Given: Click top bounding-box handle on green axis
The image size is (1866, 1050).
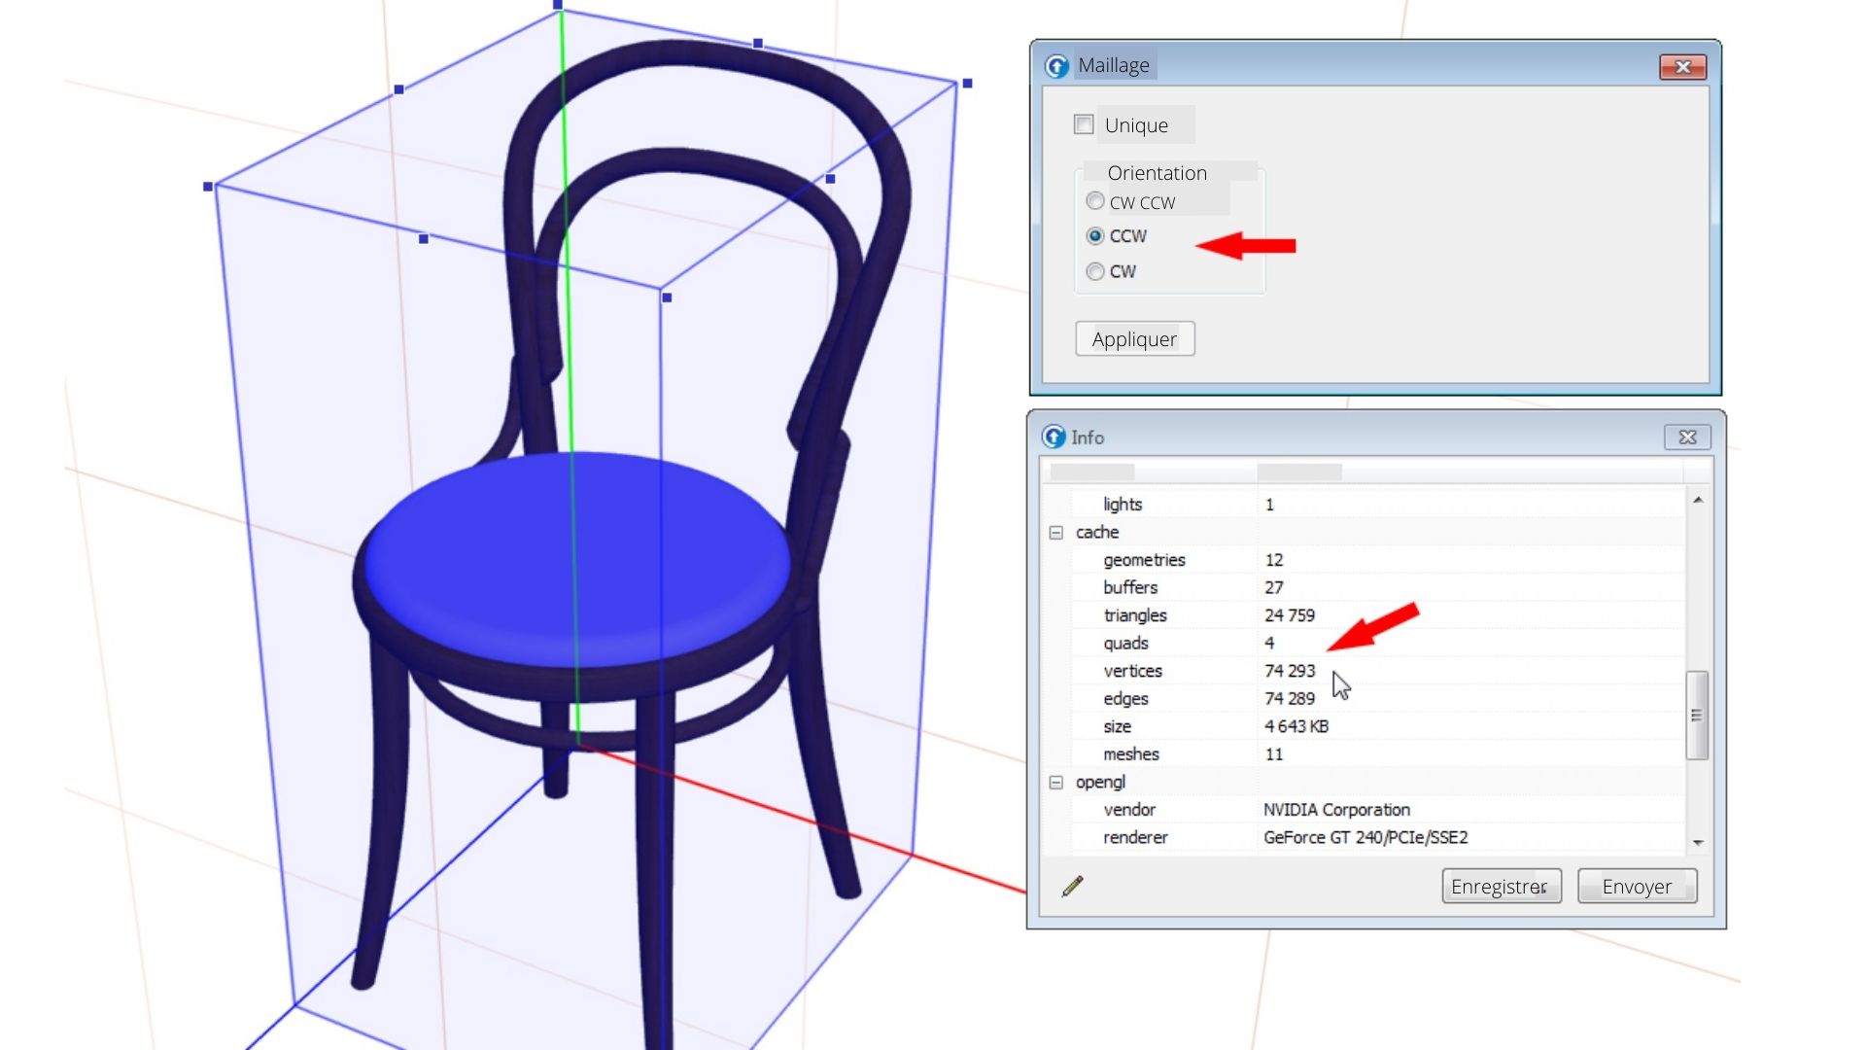Looking at the screenshot, I should (558, 5).
